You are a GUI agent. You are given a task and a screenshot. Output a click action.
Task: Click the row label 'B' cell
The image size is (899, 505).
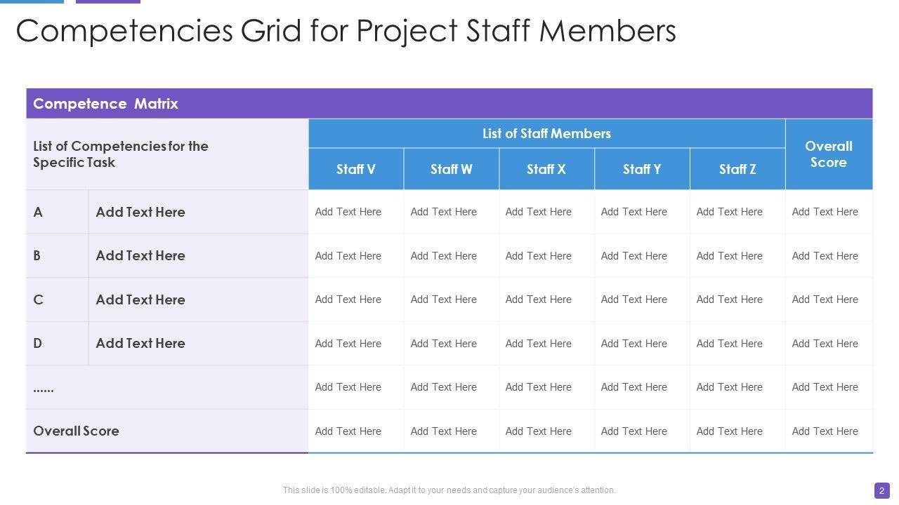click(x=37, y=255)
